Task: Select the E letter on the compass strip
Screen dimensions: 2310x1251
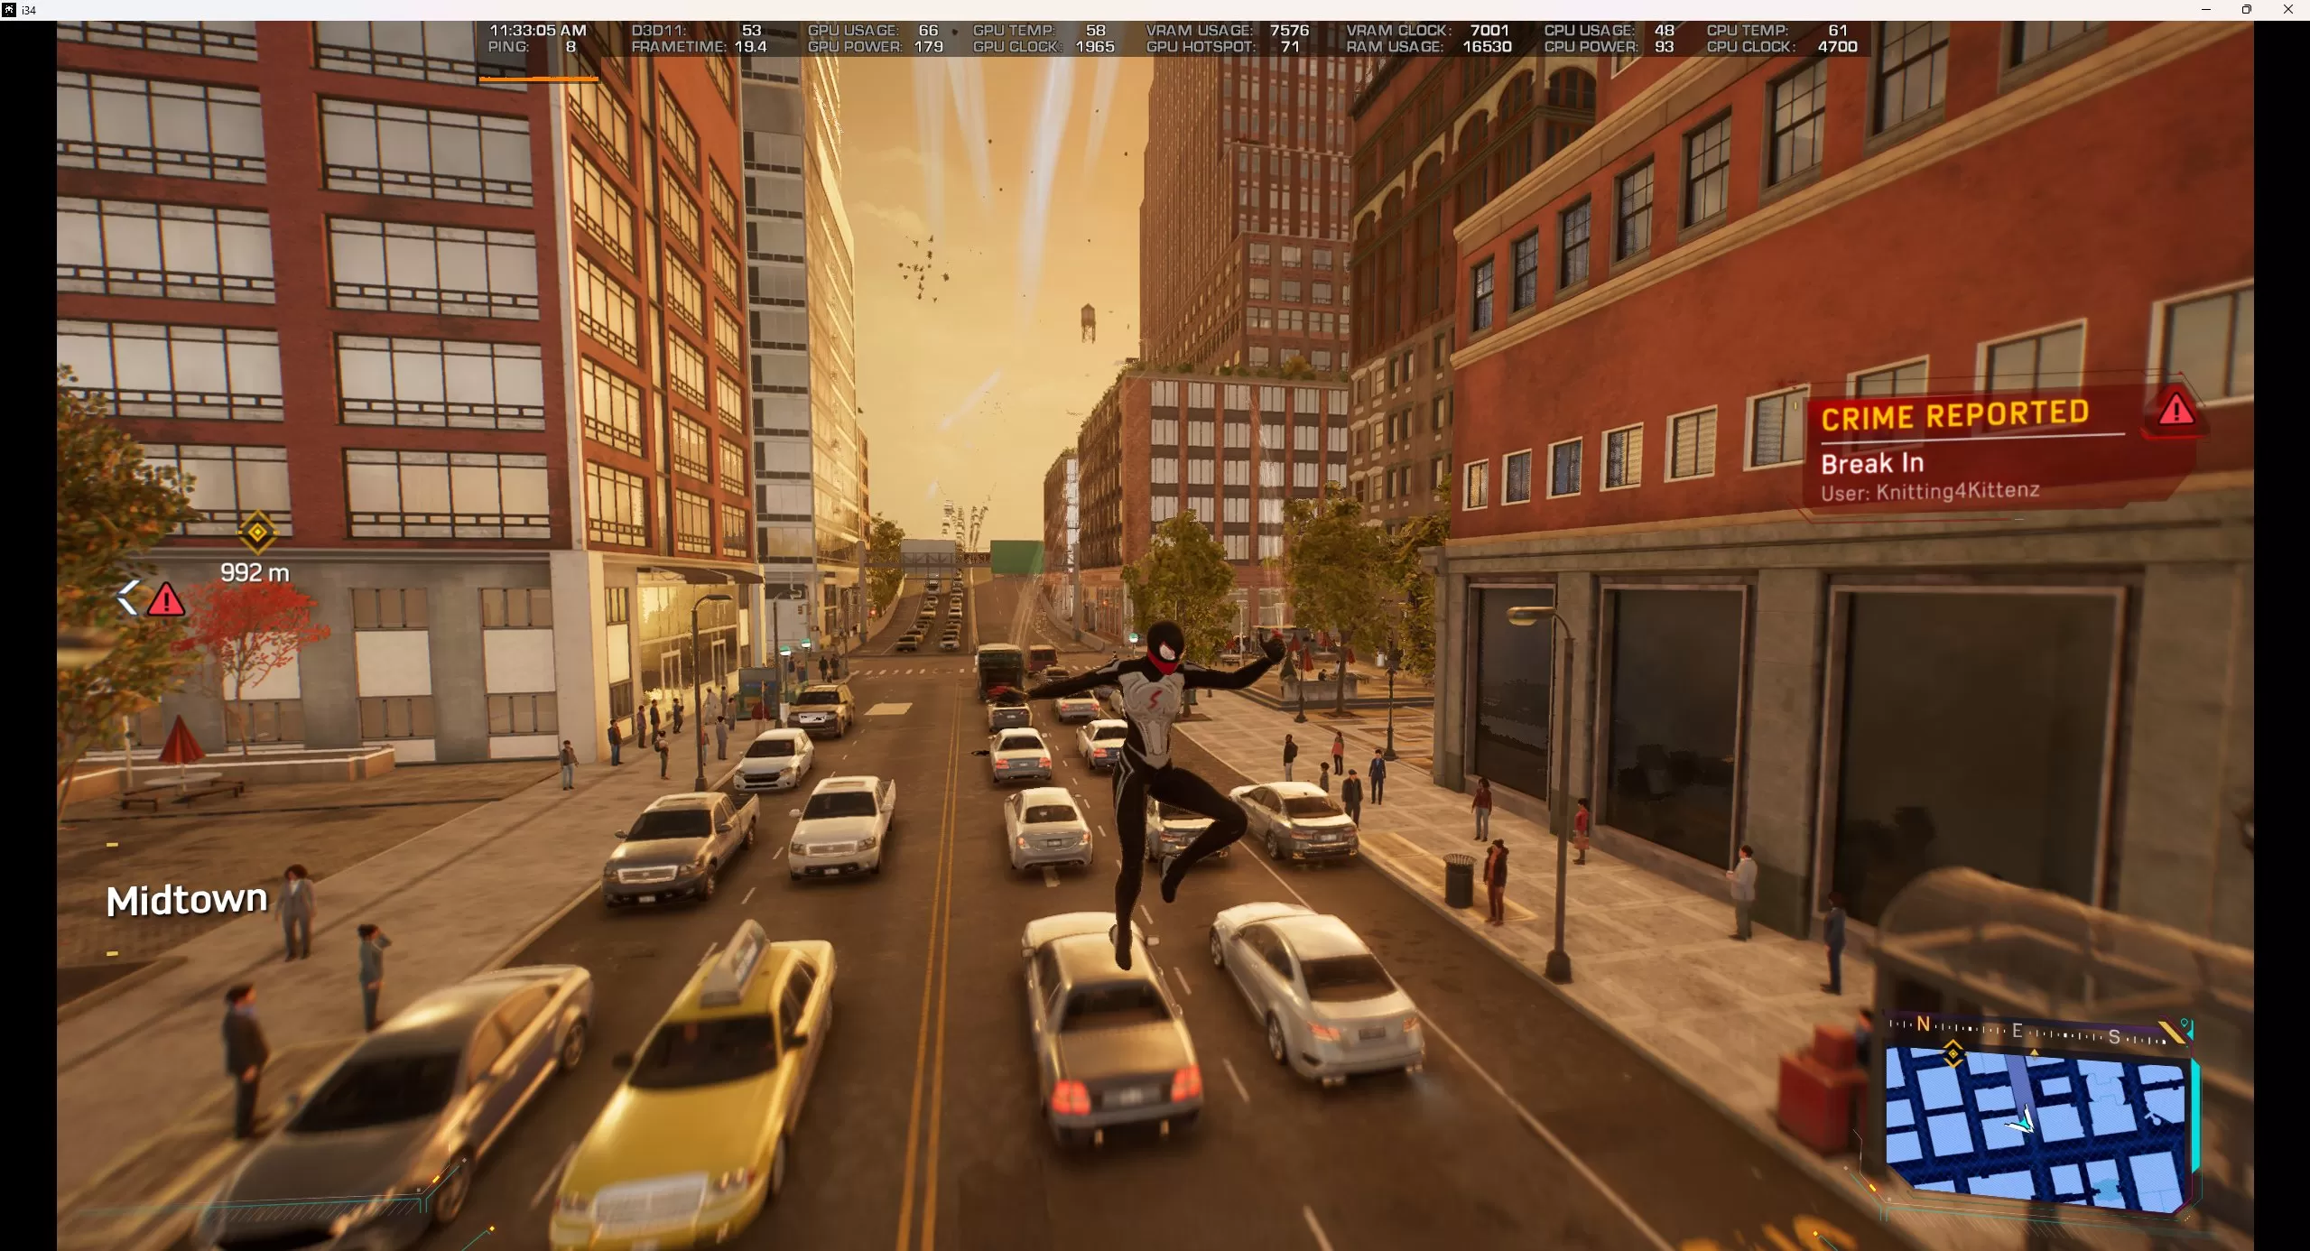Action: pos(2017,1030)
